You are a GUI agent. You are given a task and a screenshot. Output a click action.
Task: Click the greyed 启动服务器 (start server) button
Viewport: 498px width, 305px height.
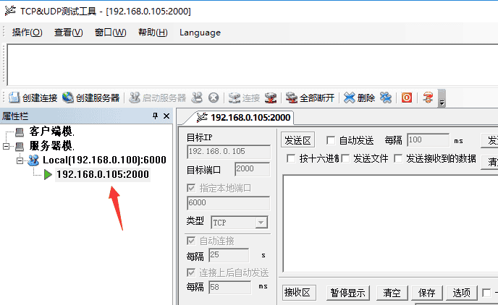click(158, 98)
